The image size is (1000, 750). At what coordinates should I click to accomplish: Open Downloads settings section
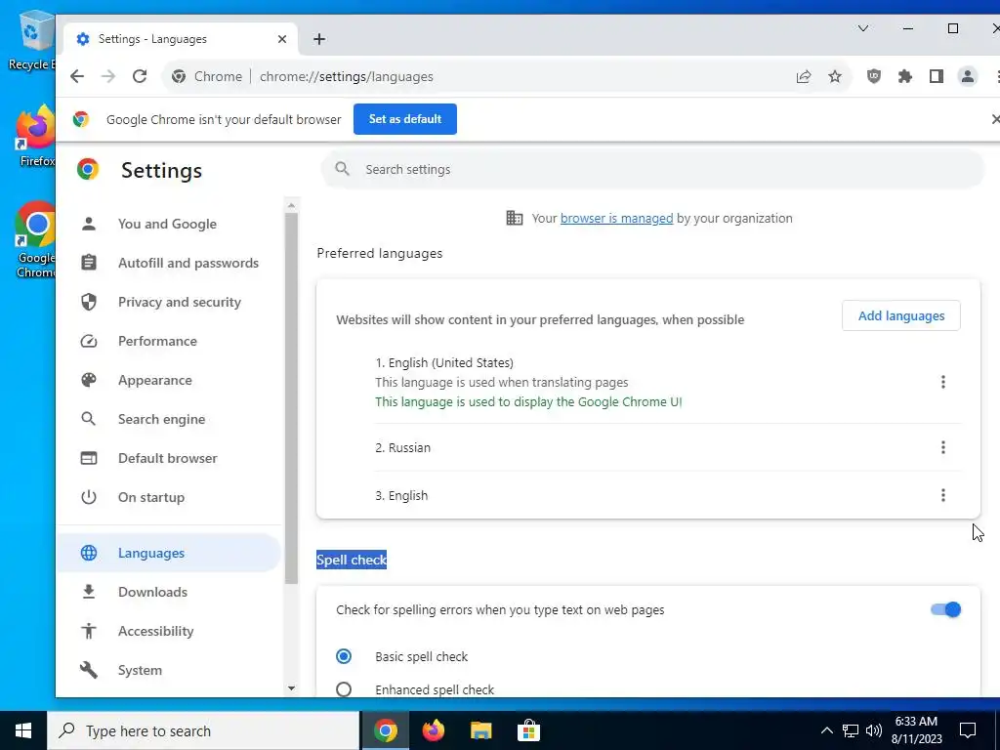click(x=152, y=593)
